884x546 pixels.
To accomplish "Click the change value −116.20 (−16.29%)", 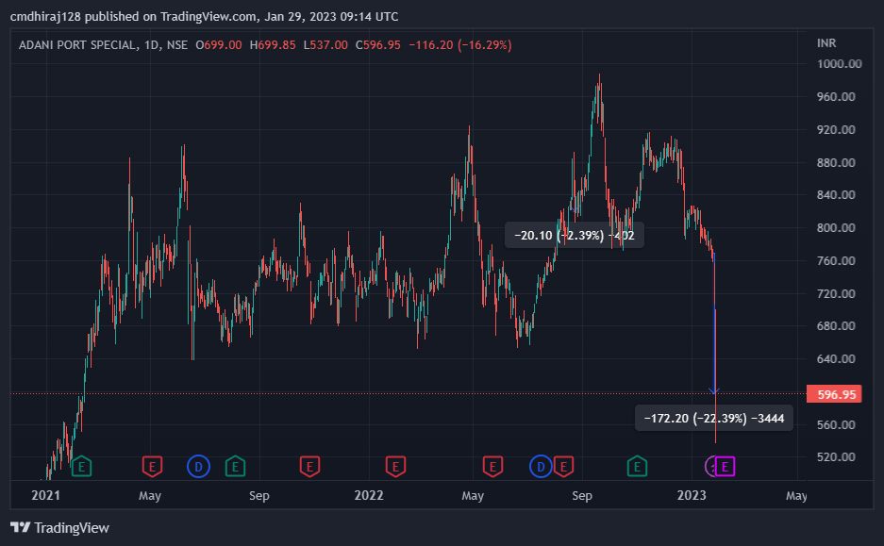I will click(460, 45).
